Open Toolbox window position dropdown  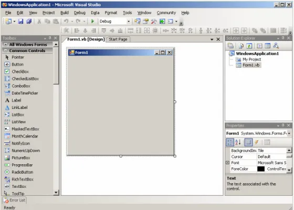pyautogui.click(x=45, y=38)
